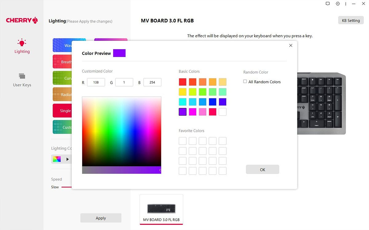Open KB Setting

point(351,21)
